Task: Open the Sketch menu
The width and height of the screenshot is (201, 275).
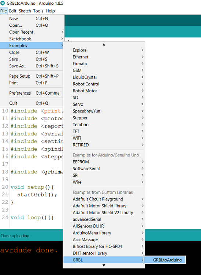Action: coord(25,11)
